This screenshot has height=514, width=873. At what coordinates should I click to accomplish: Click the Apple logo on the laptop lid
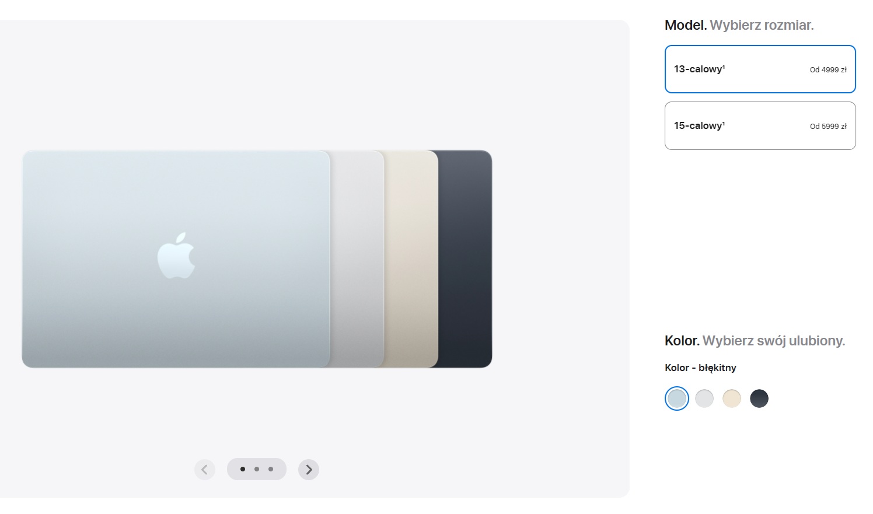pos(176,255)
